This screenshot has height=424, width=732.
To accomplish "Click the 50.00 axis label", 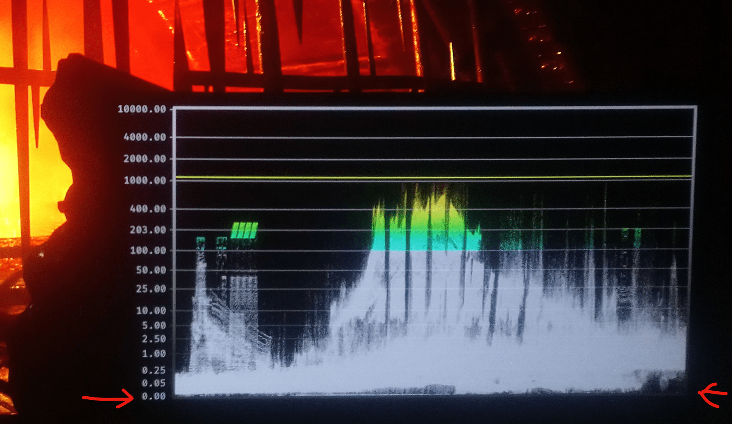I will (x=151, y=270).
